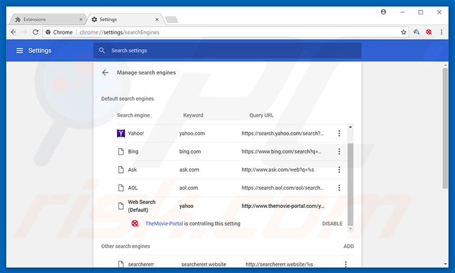
Task: Go back from Manage search engines
Action: (x=105, y=73)
